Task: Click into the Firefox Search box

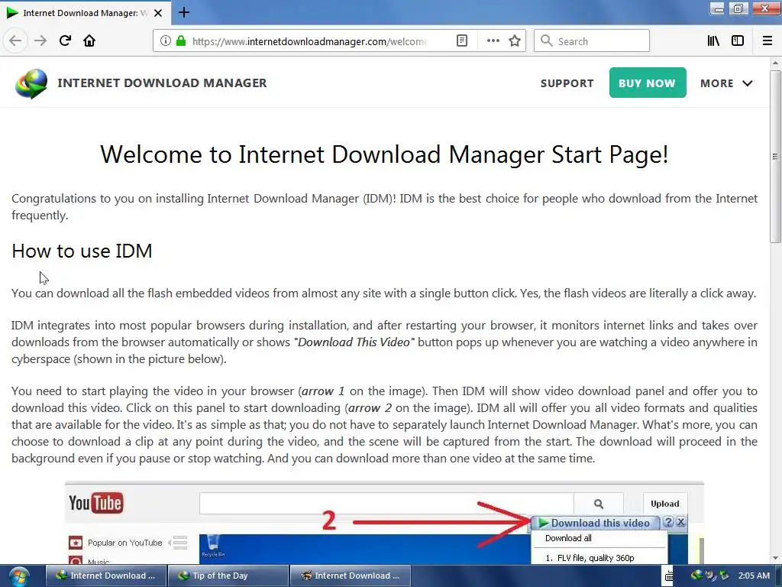Action: coord(592,41)
